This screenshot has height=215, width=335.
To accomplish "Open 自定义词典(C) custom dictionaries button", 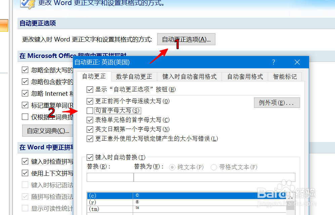I will tap(48, 131).
